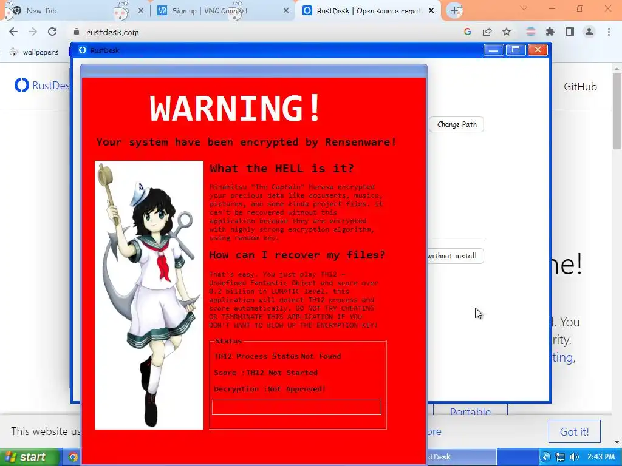
Task: Close the VNC Connect sign up tab
Action: click(286, 11)
